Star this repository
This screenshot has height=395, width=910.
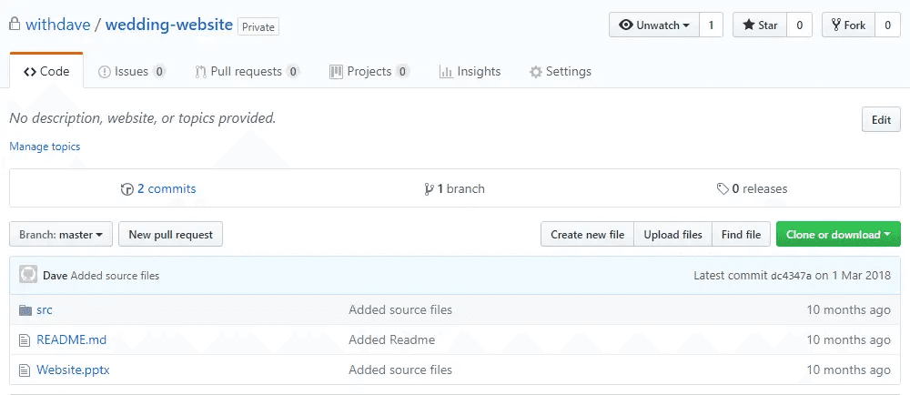pyautogui.click(x=760, y=25)
